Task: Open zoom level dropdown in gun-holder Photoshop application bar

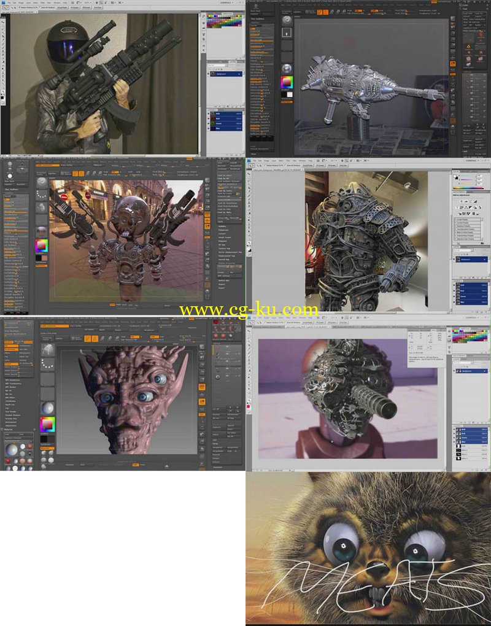Action: tap(88, 2)
